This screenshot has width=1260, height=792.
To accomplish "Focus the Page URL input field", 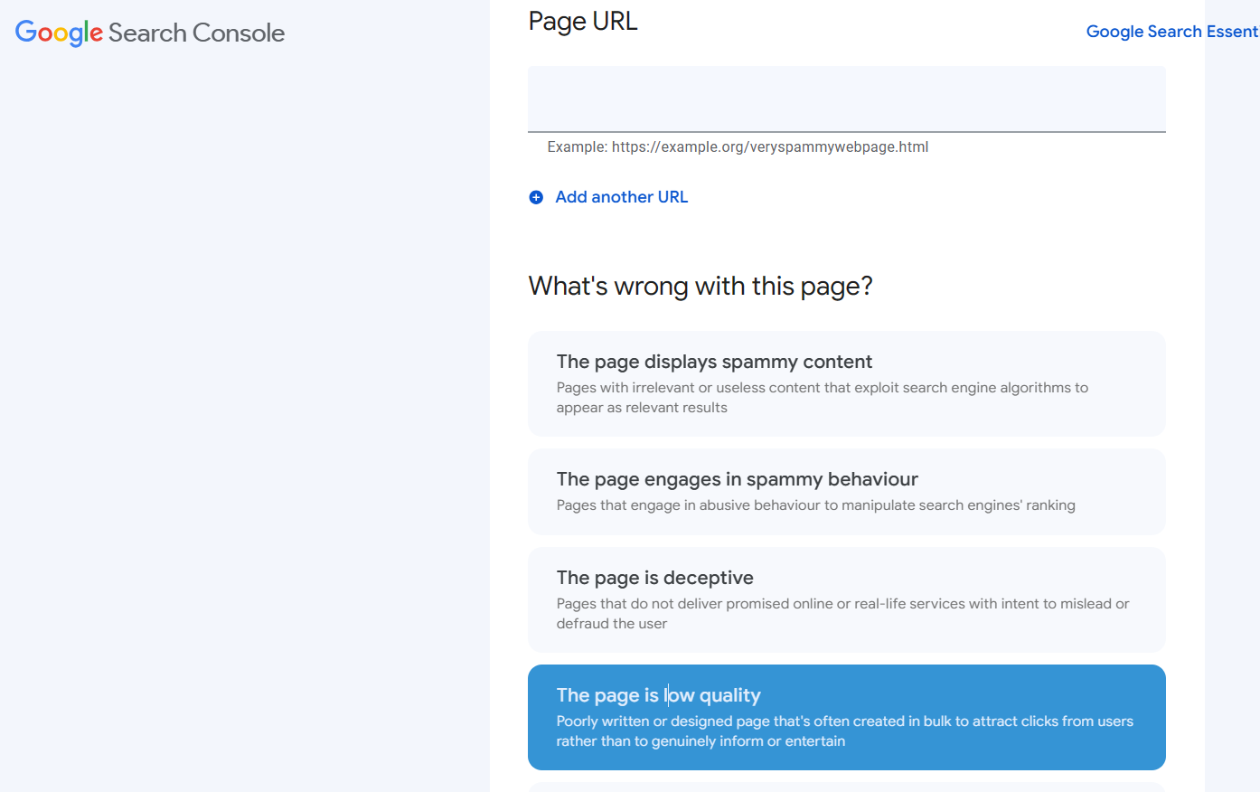I will click(847, 99).
